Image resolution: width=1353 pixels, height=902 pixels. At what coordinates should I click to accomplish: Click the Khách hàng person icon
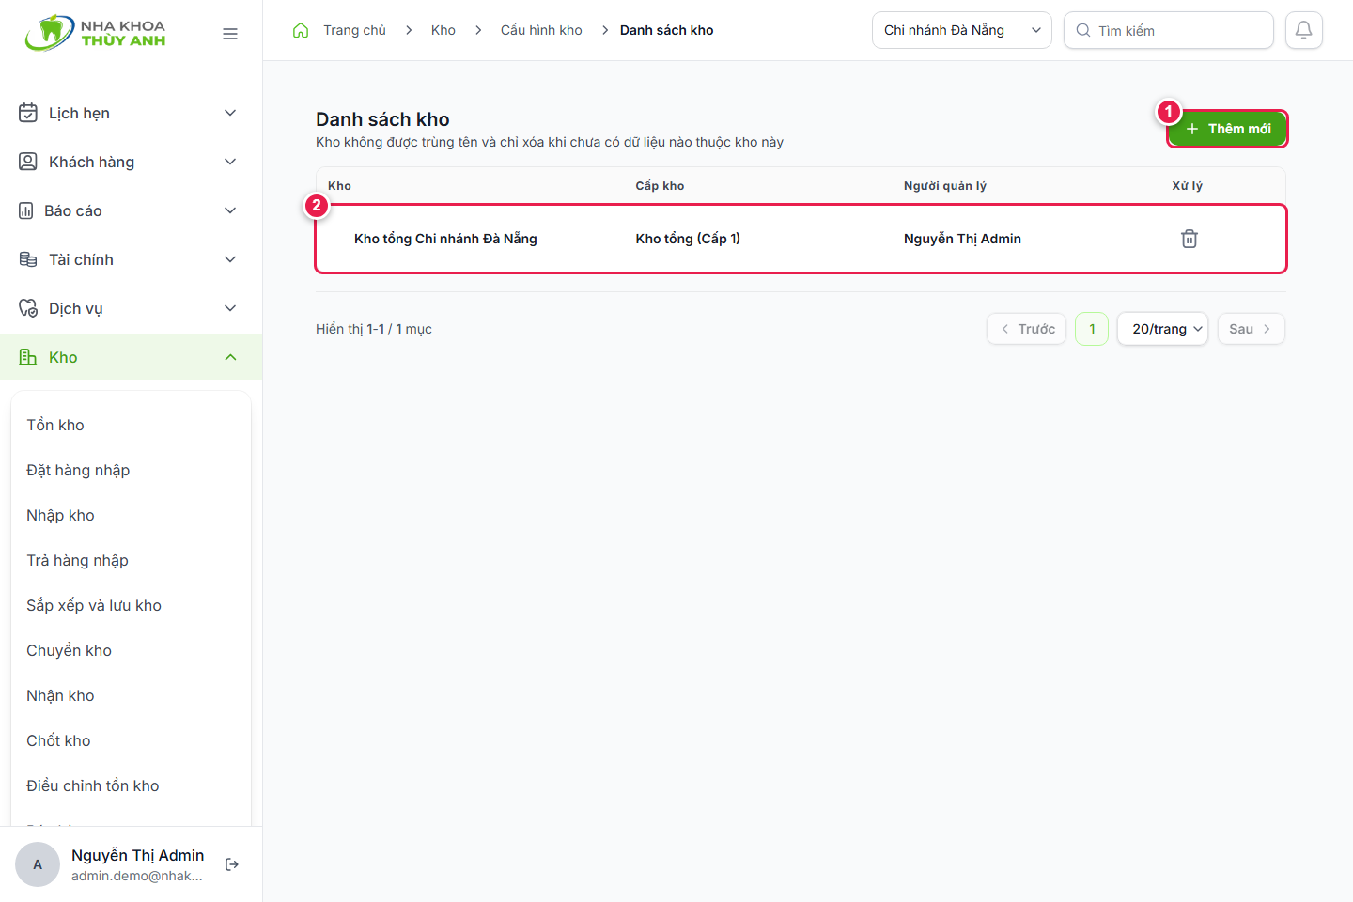[x=28, y=162]
